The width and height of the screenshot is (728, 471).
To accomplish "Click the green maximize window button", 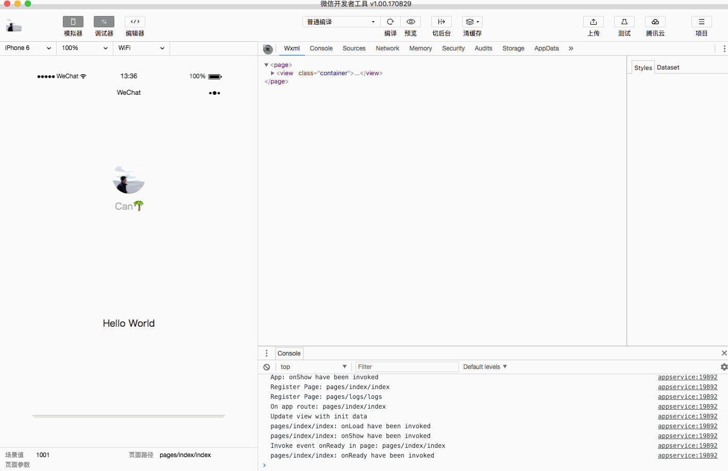I will 28,4.
